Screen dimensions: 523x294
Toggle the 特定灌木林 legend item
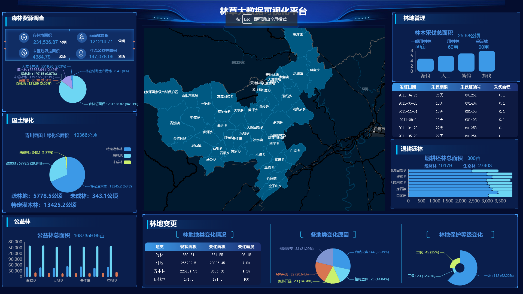[127, 149]
